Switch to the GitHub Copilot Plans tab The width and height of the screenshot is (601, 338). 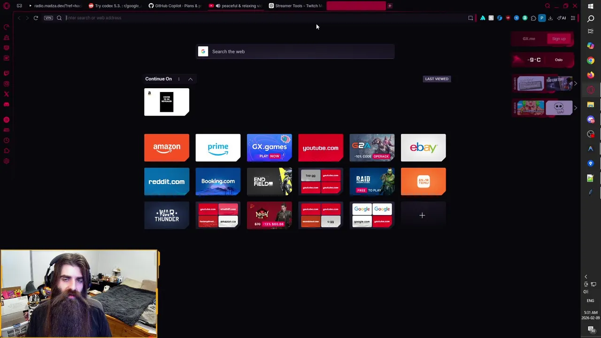pyautogui.click(x=175, y=6)
